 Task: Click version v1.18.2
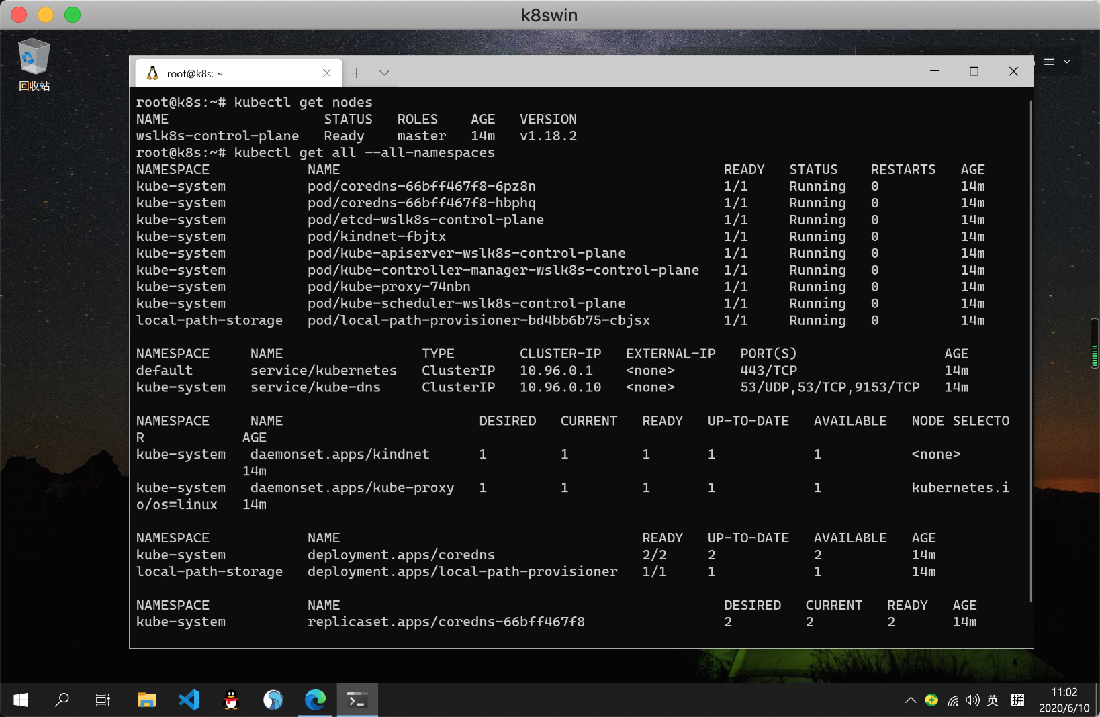(548, 136)
